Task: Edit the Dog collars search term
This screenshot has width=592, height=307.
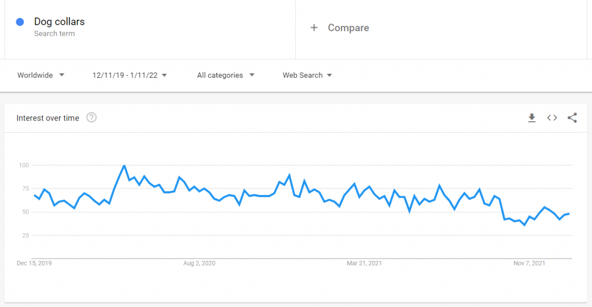Action: pos(60,21)
